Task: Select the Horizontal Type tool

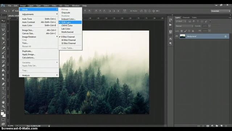Action: point(3,88)
